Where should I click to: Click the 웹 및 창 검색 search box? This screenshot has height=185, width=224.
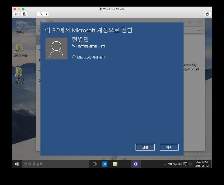pyautogui.click(x=56, y=164)
